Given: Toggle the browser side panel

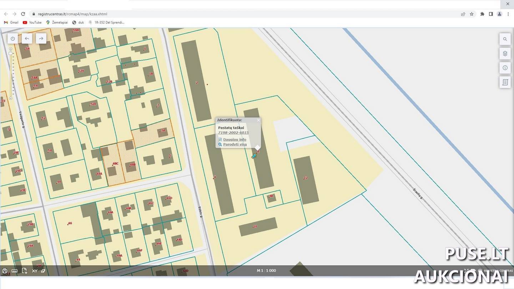Looking at the screenshot, I should point(491,14).
